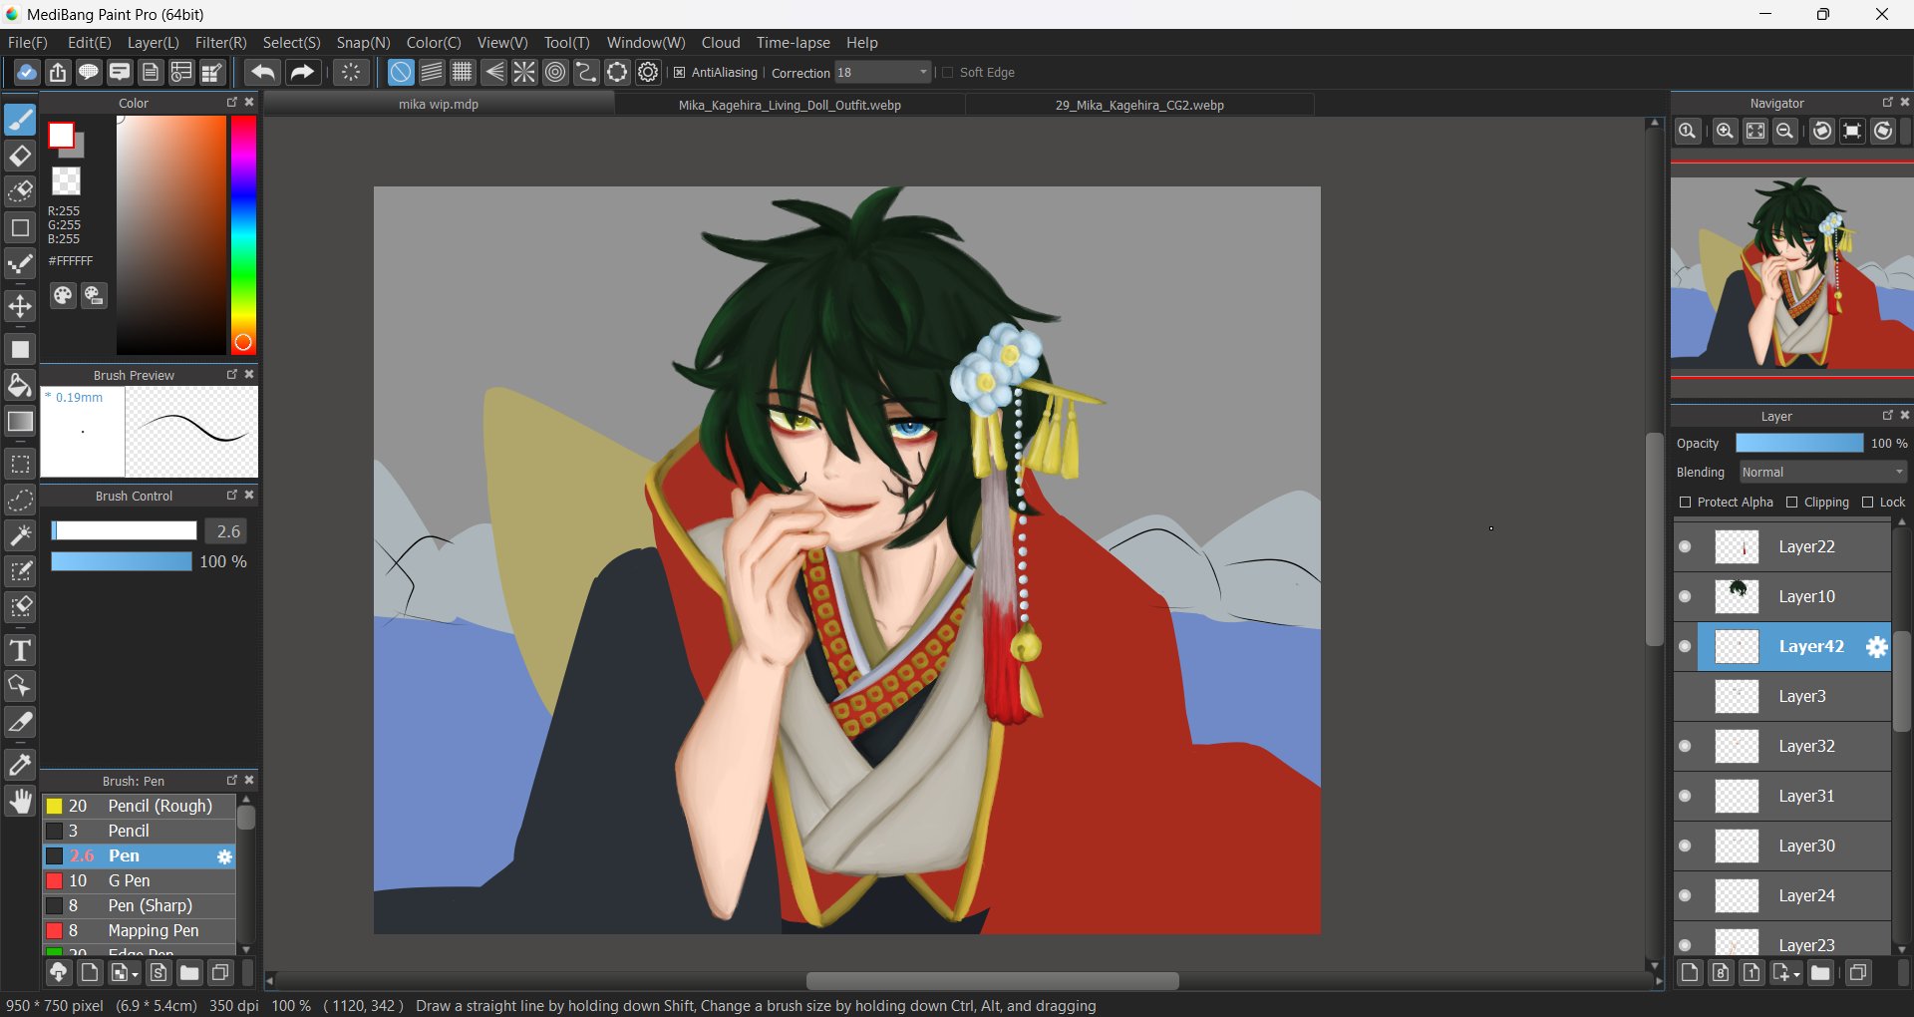
Task: Enable Clipping checkbox
Action: coord(1792,502)
